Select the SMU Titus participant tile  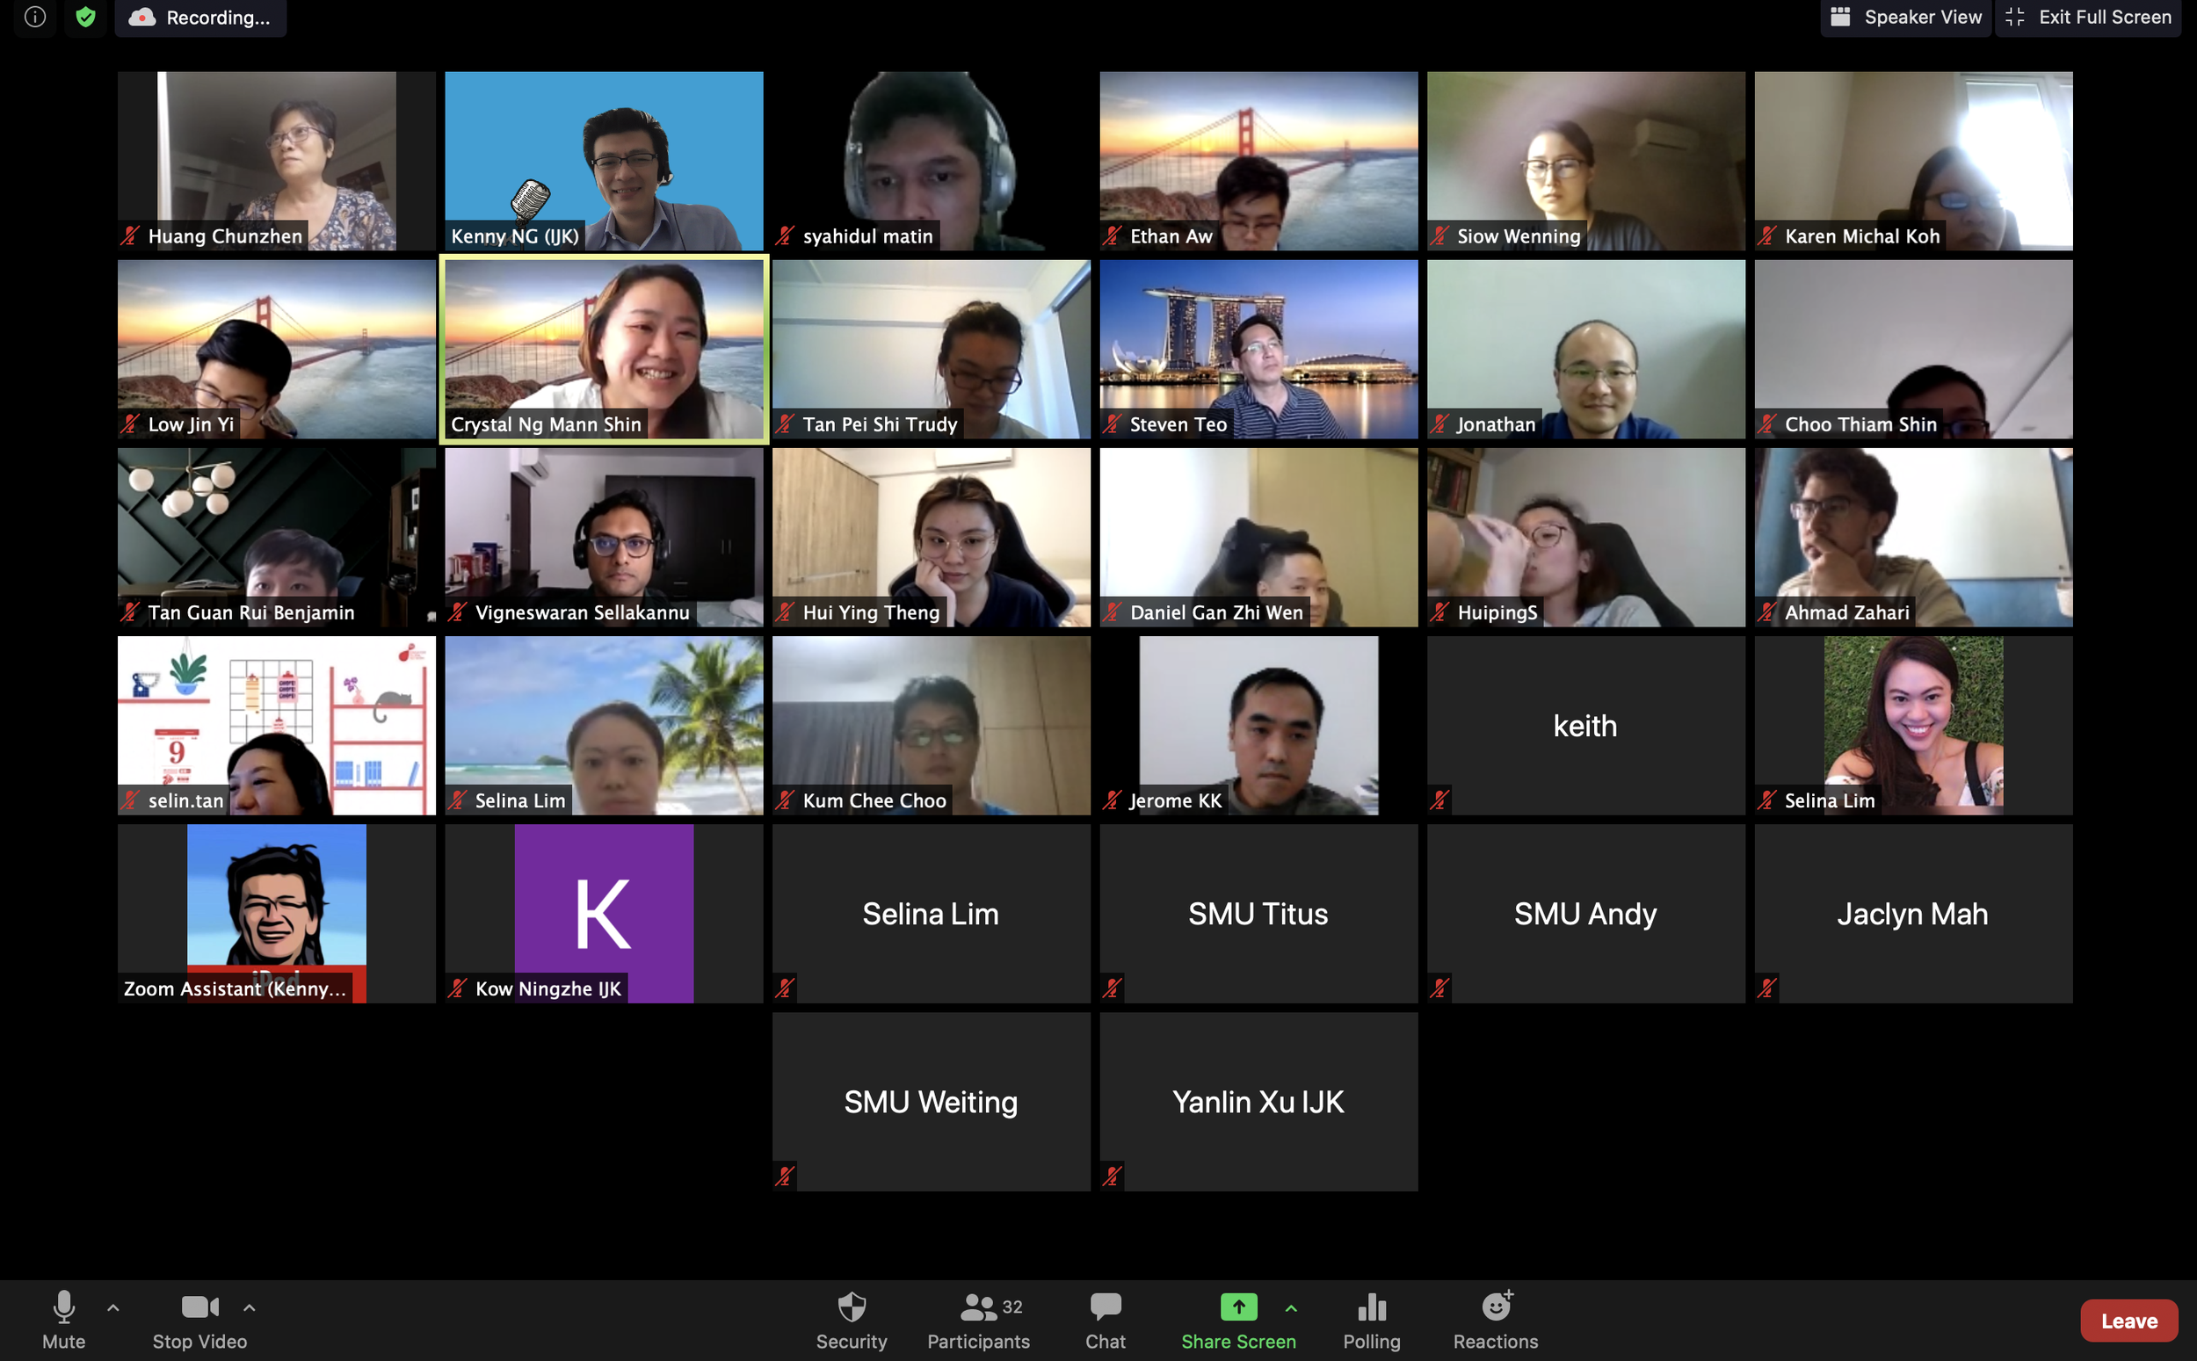click(x=1258, y=914)
